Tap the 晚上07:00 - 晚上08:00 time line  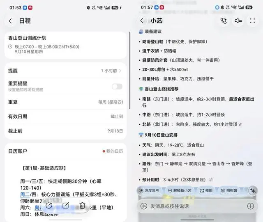point(47,47)
